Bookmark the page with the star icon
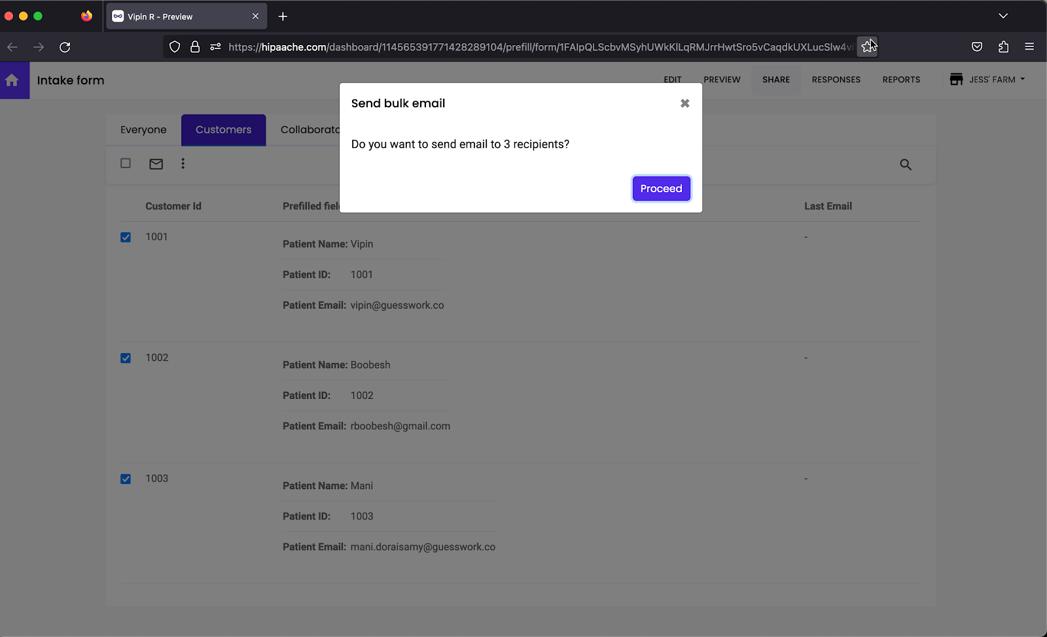 [x=868, y=46]
